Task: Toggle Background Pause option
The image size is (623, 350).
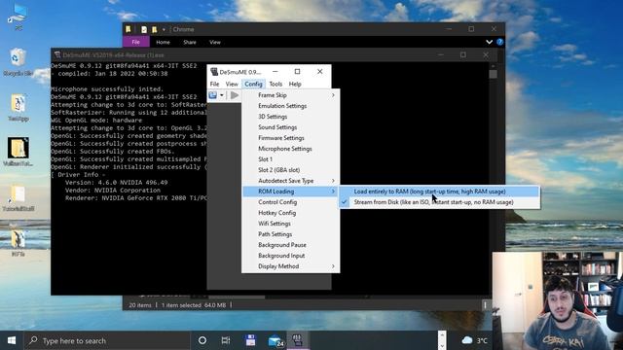Action: [x=290, y=245]
